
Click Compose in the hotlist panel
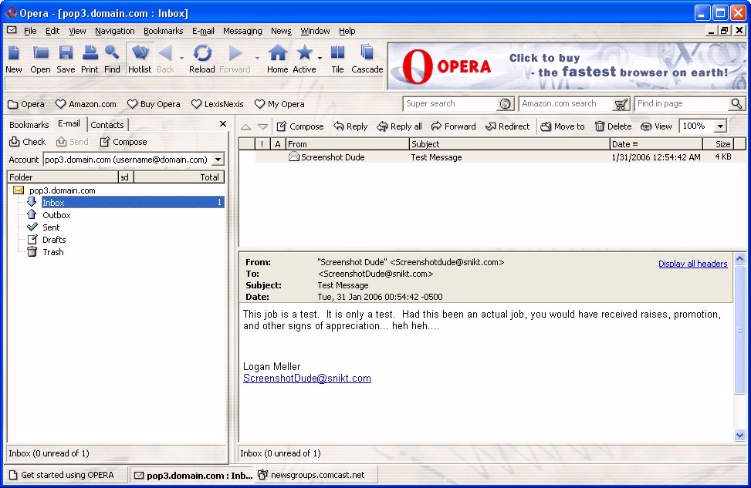click(x=123, y=142)
